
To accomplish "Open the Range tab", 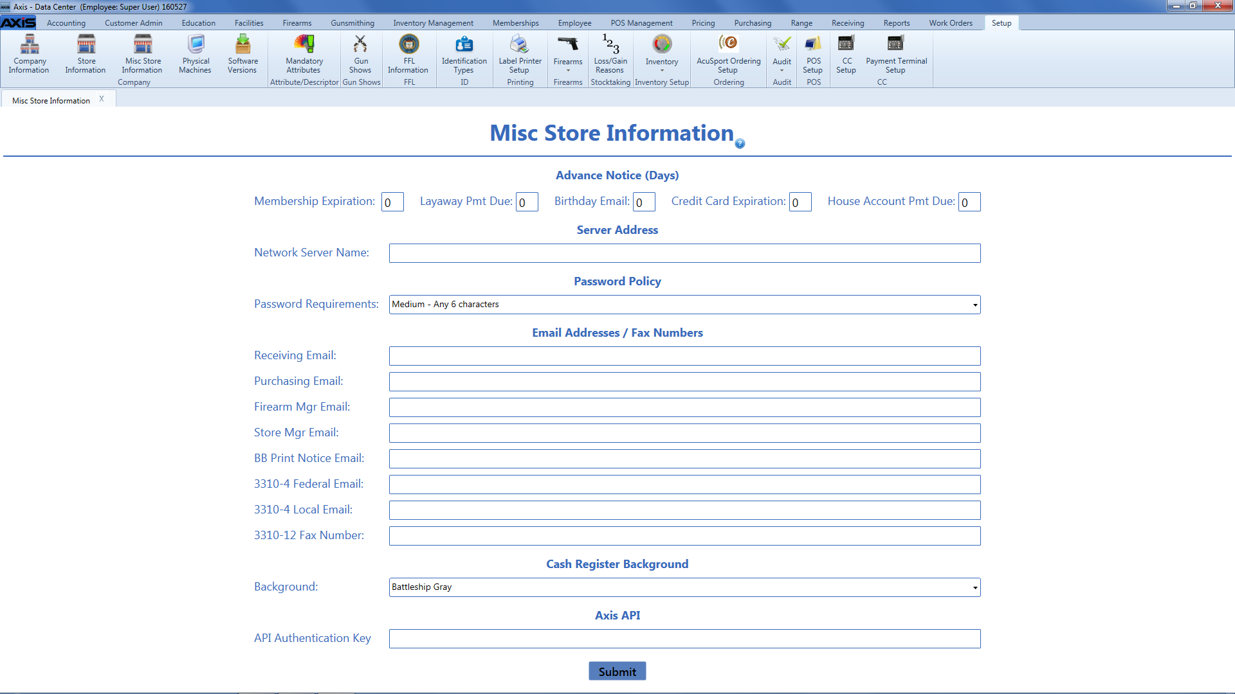I will click(802, 23).
